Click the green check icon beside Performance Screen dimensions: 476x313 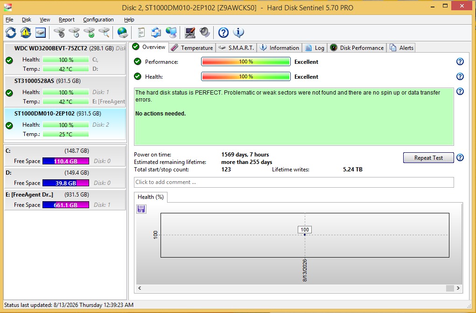coord(138,61)
